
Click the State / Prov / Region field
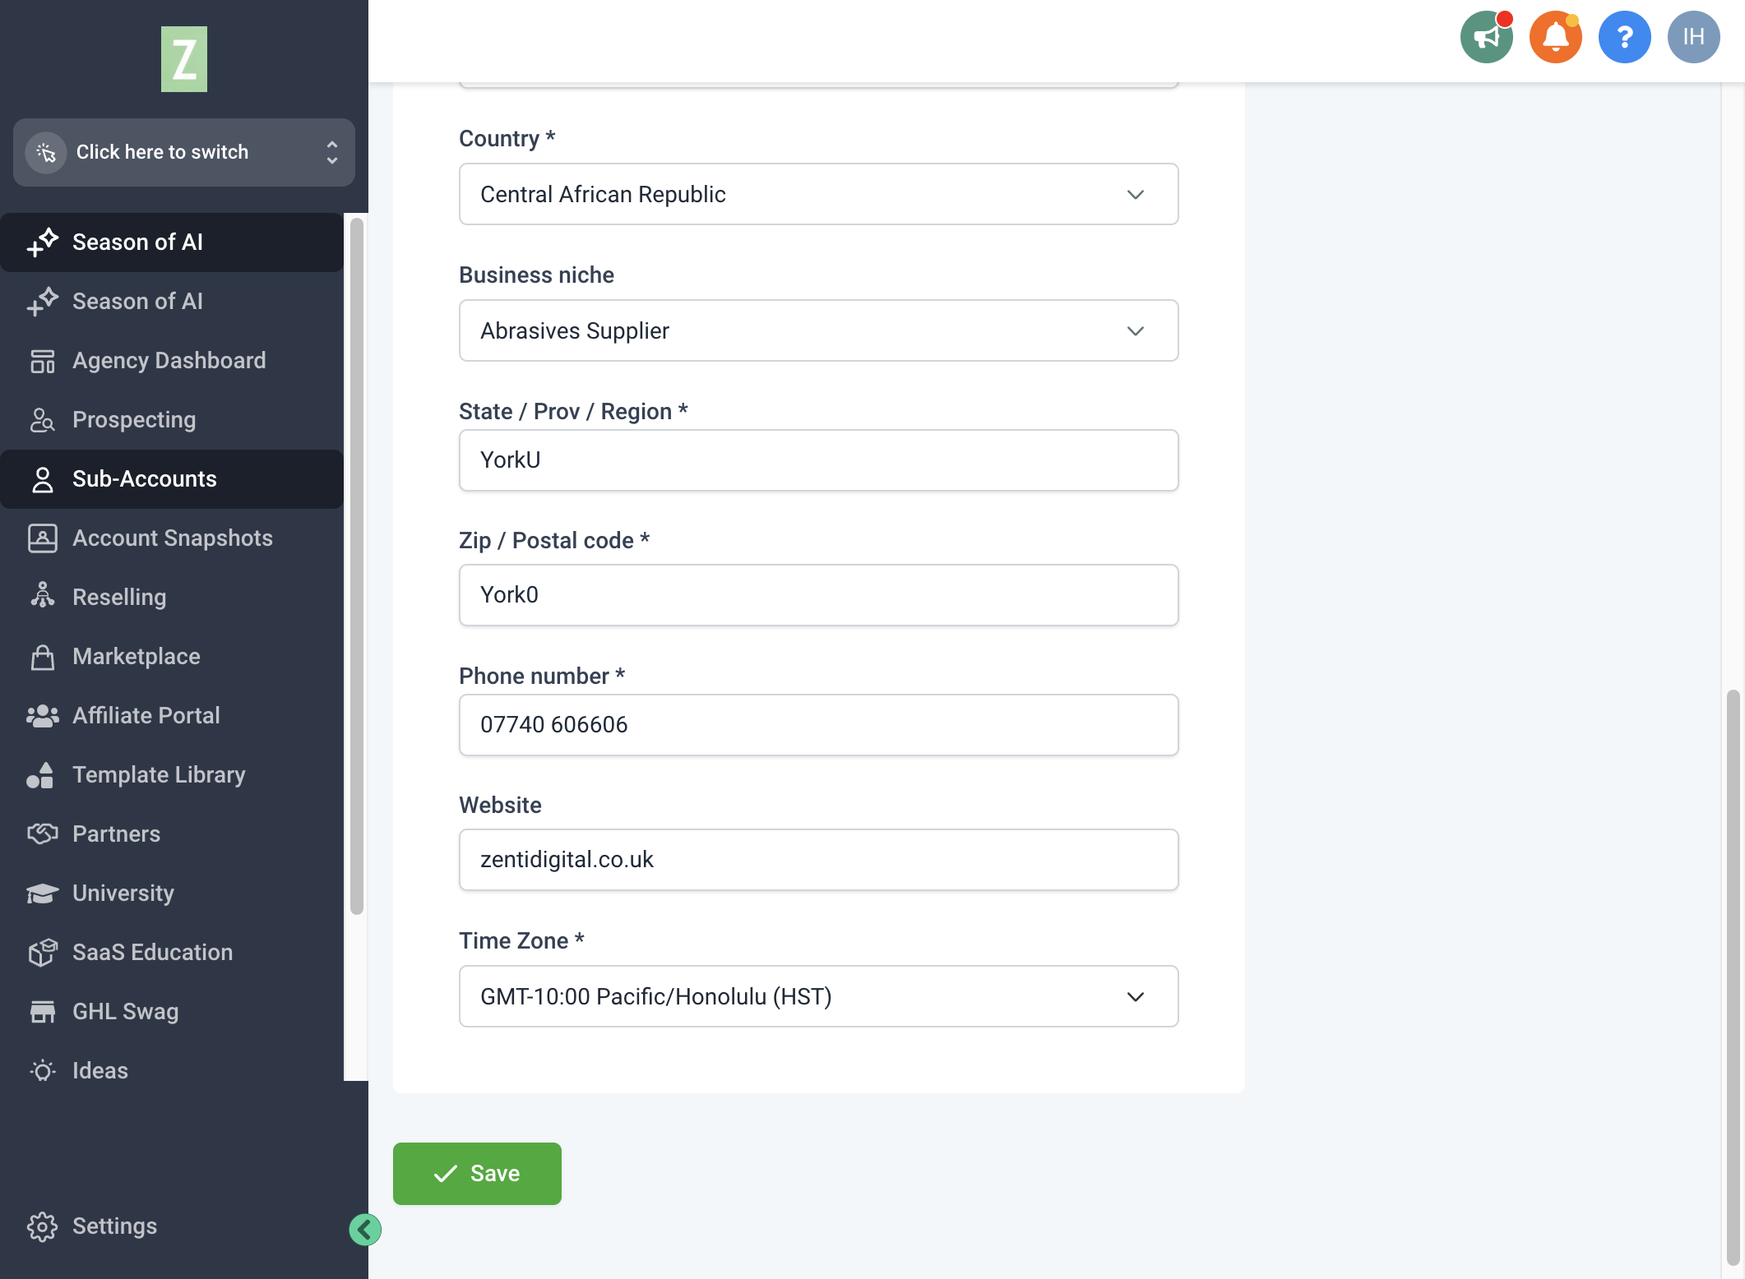coord(818,460)
